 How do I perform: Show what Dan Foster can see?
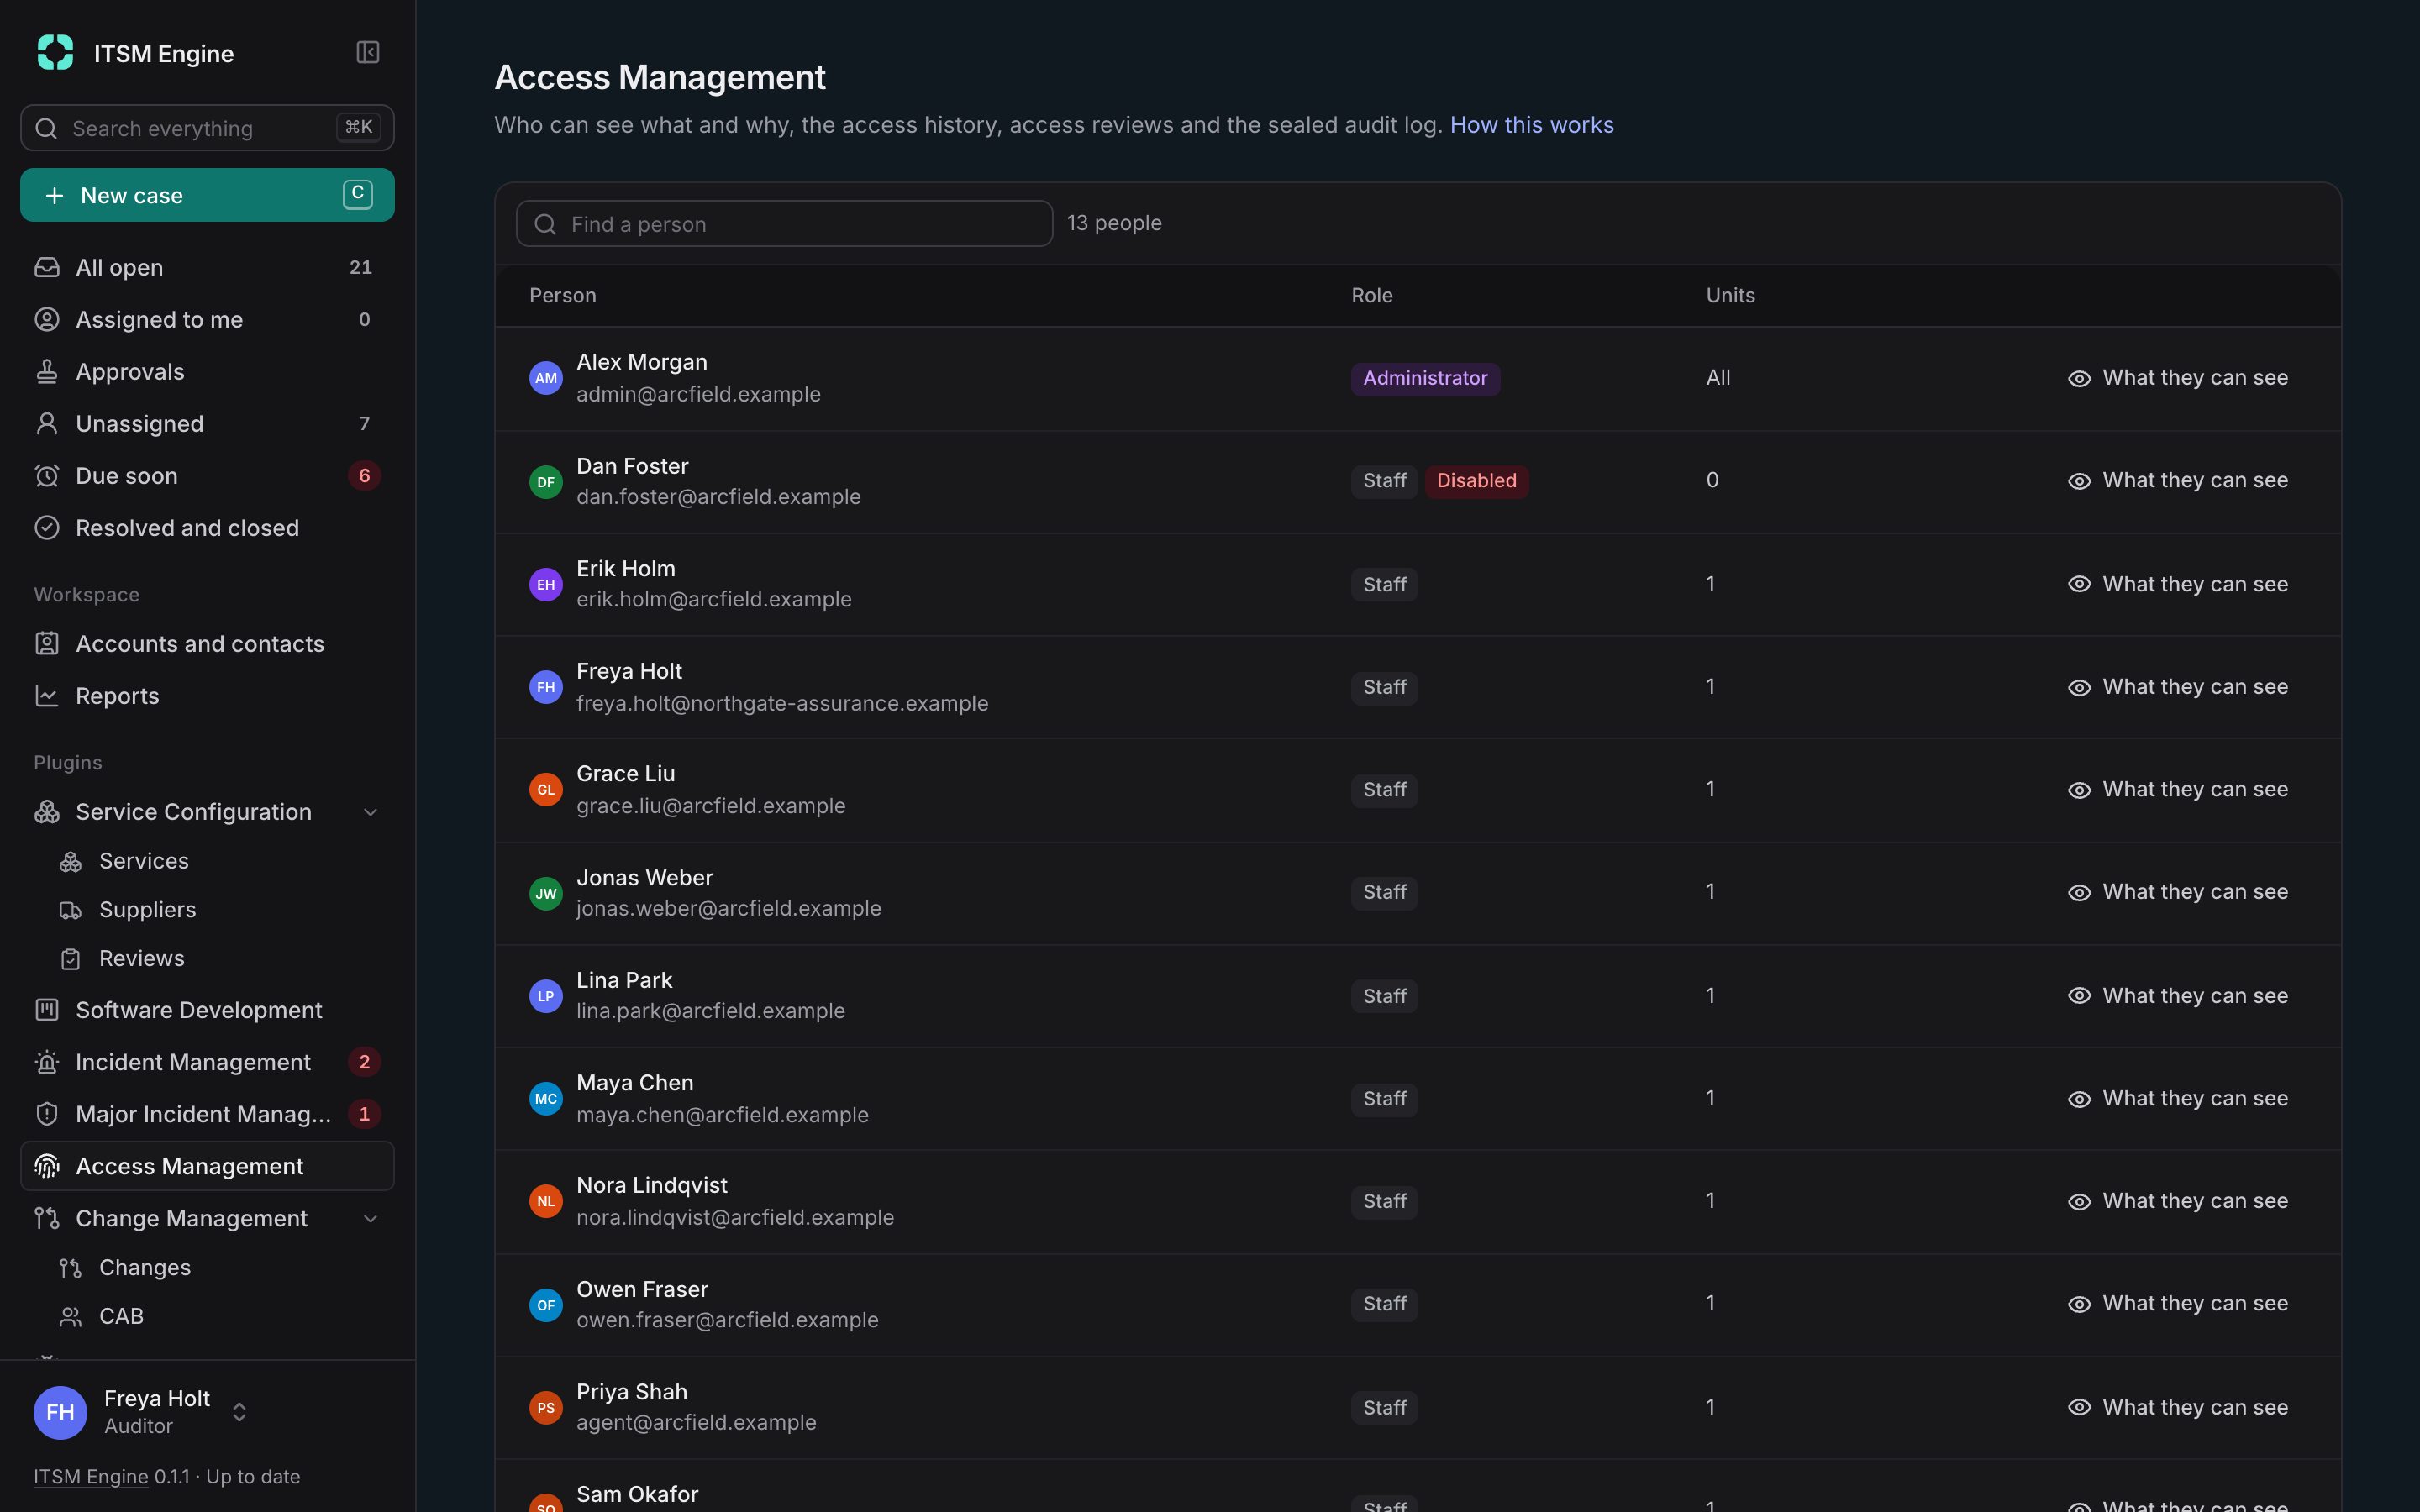2177,481
